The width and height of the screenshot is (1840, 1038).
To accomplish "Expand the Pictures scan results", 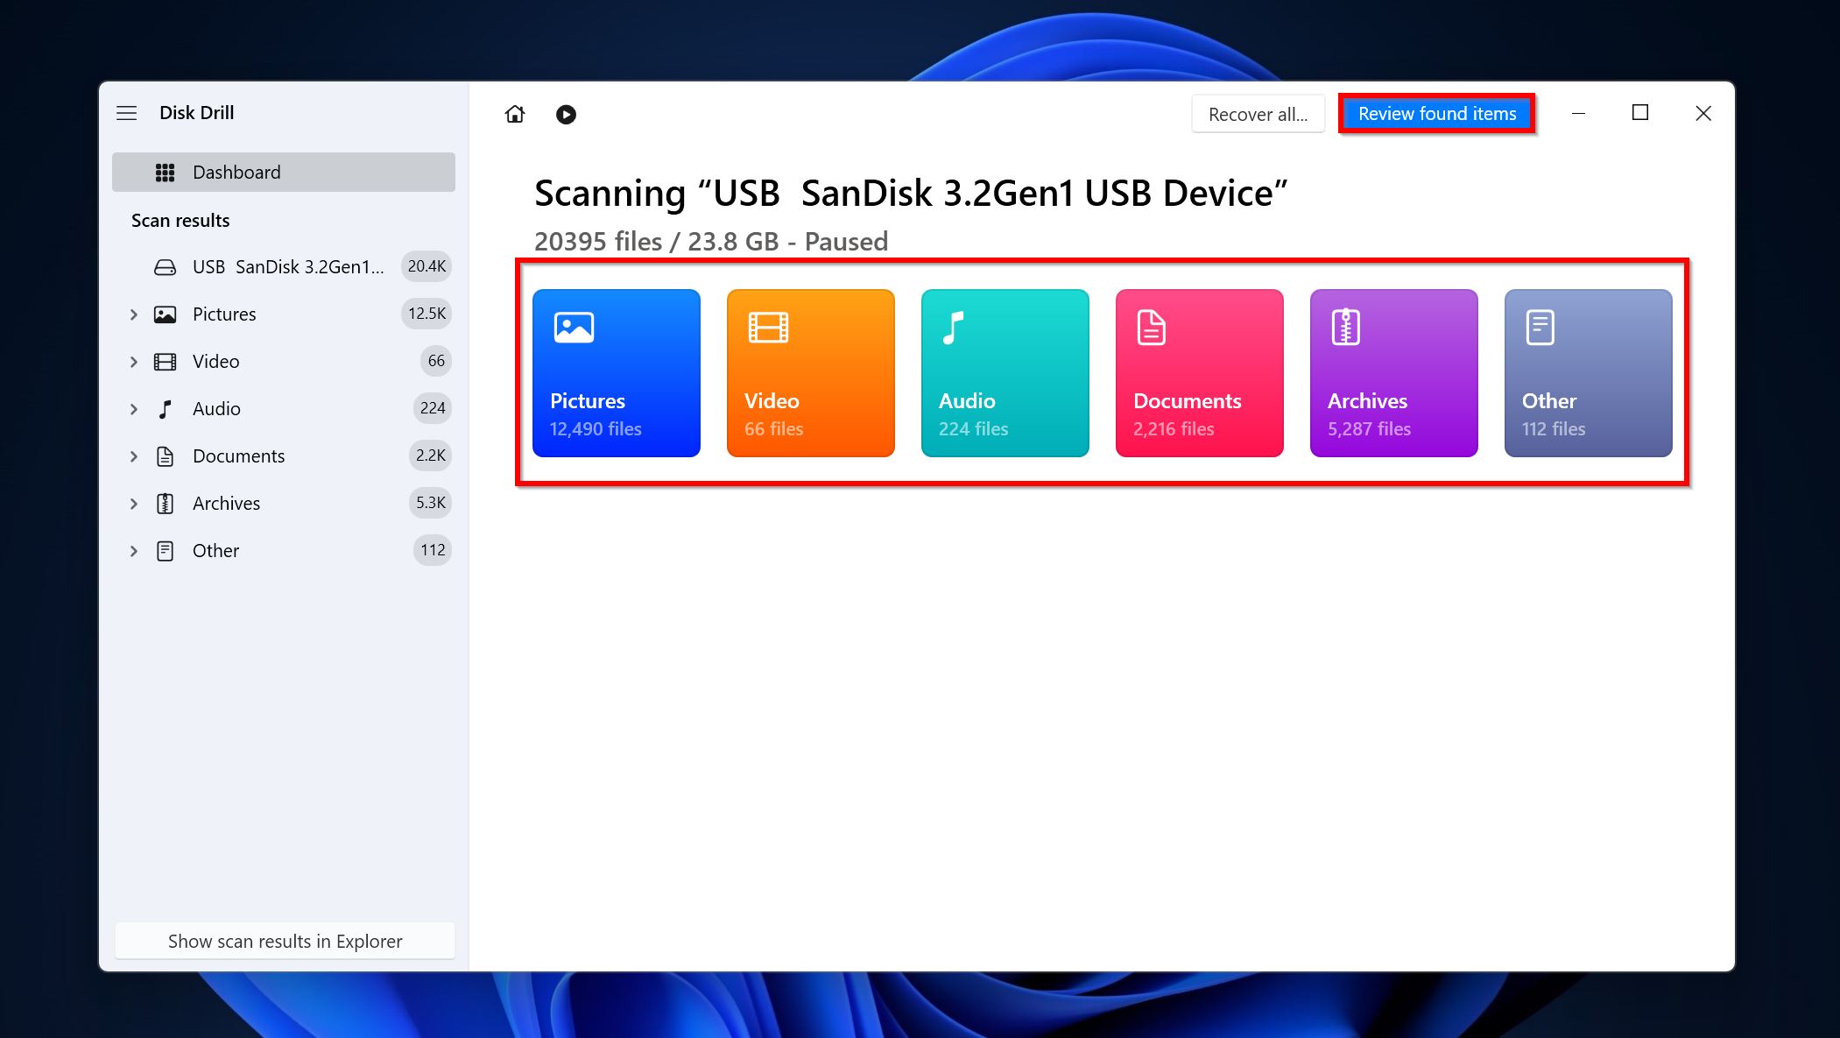I will [134, 313].
